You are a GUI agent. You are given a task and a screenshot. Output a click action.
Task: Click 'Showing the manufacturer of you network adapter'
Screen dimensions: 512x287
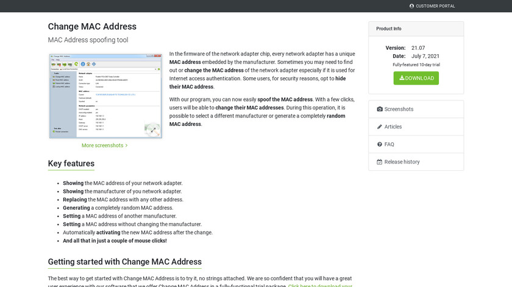click(x=123, y=191)
